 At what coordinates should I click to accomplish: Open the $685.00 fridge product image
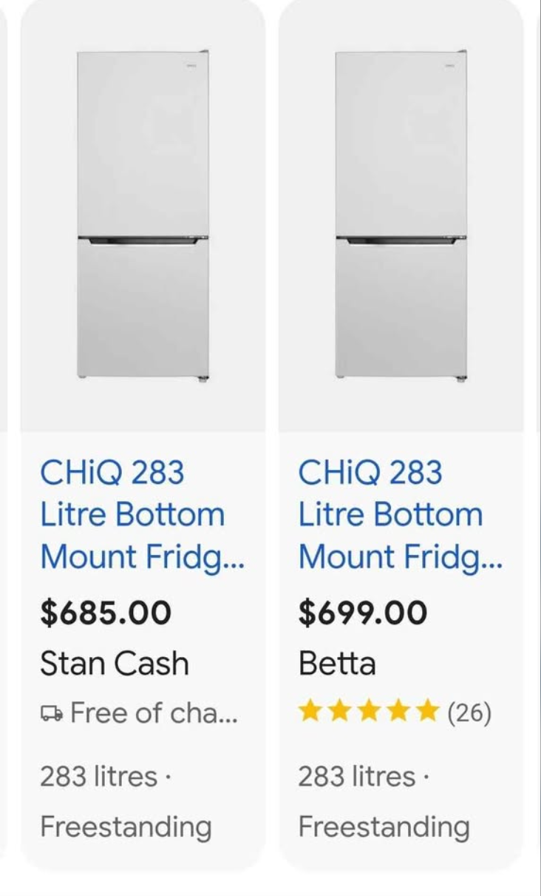(x=143, y=215)
